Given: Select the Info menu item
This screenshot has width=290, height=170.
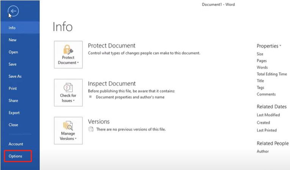Looking at the screenshot, I should 20,28.
